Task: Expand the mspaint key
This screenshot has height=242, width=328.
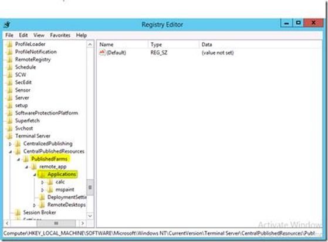Action: pos(42,190)
